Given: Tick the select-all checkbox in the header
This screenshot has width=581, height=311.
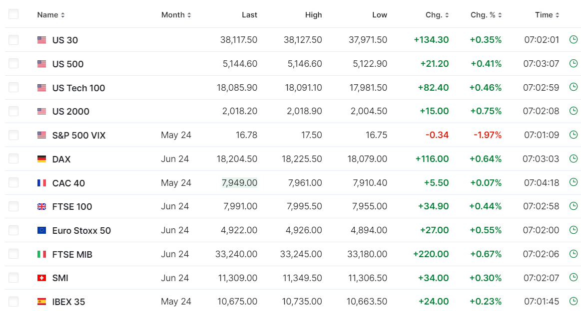Looking at the screenshot, I should click(13, 14).
